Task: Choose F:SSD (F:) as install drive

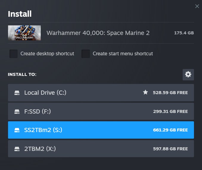Action: click(101, 111)
